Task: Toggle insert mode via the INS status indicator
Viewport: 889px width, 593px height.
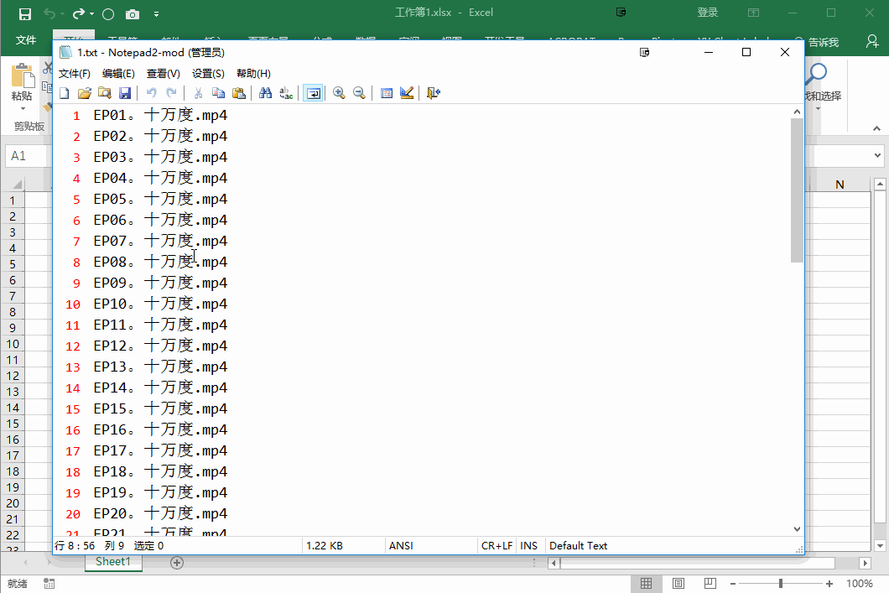Action: click(529, 545)
